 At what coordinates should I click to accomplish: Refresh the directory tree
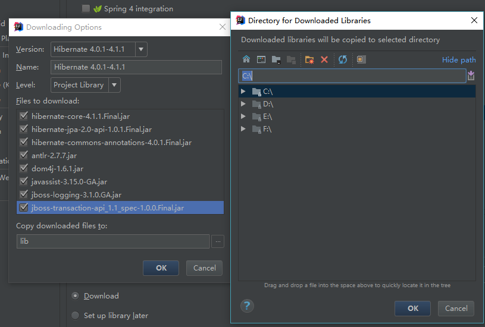[x=342, y=59]
